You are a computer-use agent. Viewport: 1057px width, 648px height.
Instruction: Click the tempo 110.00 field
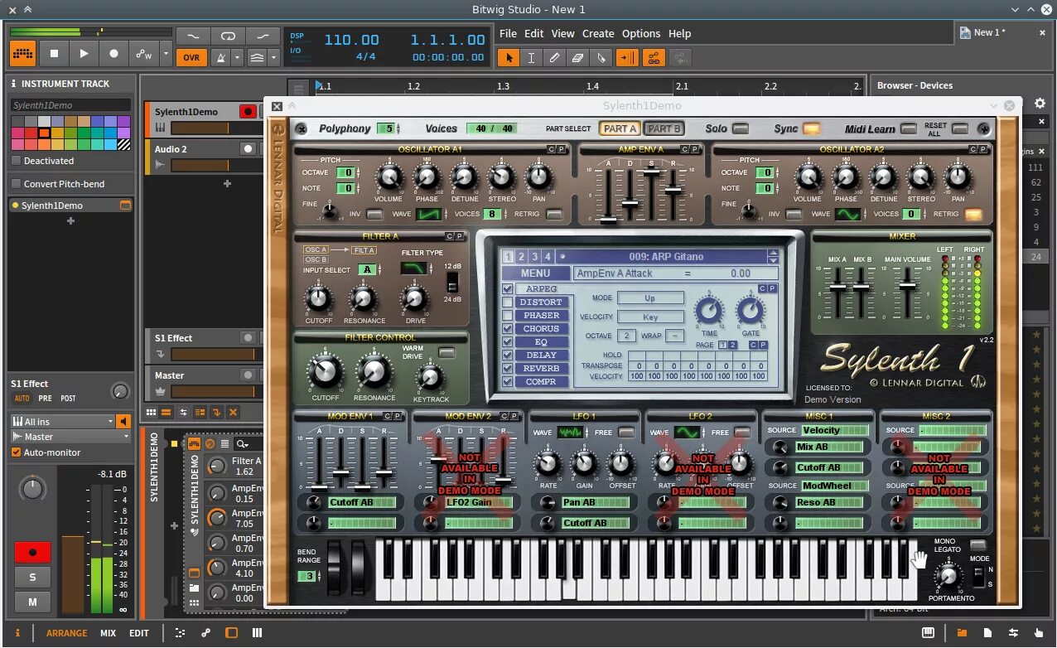351,40
